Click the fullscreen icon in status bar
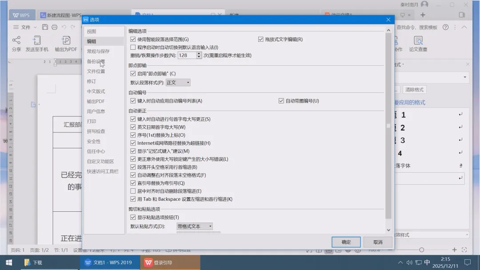The width and height of the screenshot is (480, 270). (464, 250)
